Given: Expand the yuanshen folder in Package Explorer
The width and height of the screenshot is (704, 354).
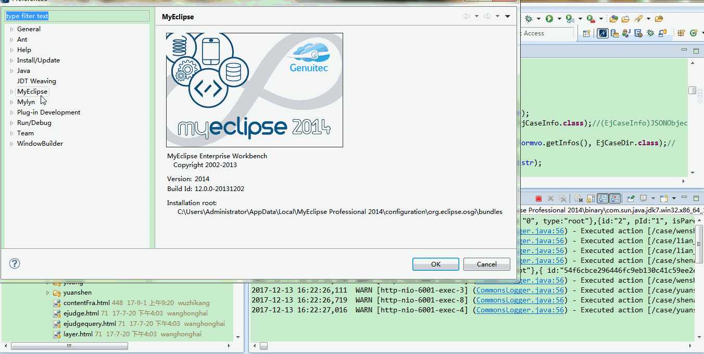Looking at the screenshot, I should tap(48, 293).
